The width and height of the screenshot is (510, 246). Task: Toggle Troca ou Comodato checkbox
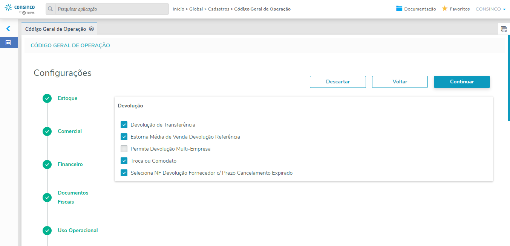pyautogui.click(x=124, y=161)
